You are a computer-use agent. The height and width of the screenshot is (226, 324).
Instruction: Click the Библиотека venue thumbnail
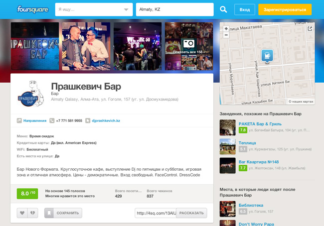[x=227, y=209]
